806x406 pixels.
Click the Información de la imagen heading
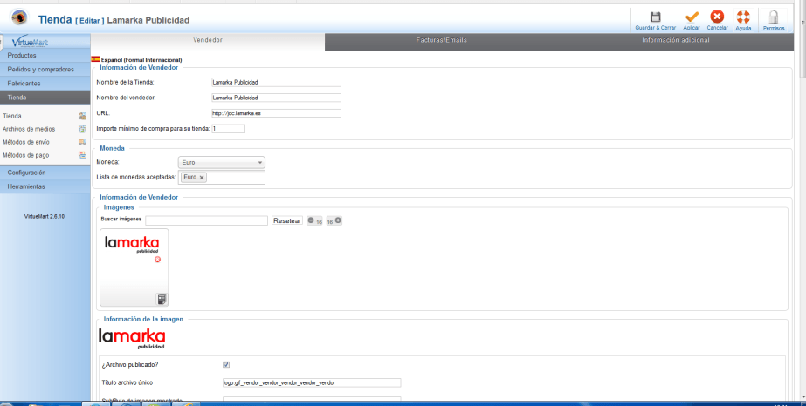pos(143,319)
